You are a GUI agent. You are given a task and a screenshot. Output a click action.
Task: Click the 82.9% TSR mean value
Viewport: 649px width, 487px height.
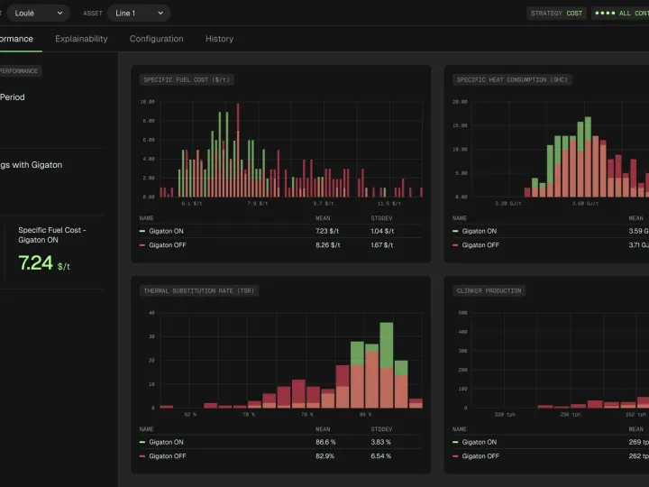pyautogui.click(x=324, y=456)
